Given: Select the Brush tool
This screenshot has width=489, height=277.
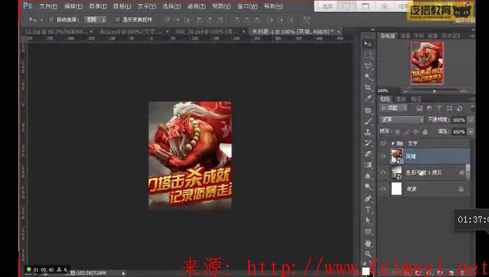Looking at the screenshot, I should (368, 121).
